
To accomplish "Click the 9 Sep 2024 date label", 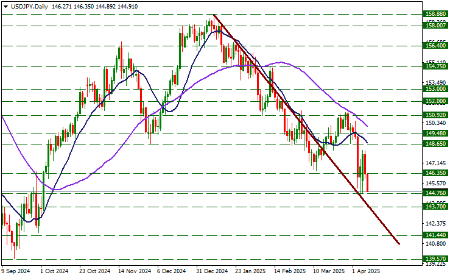I will point(16,271).
